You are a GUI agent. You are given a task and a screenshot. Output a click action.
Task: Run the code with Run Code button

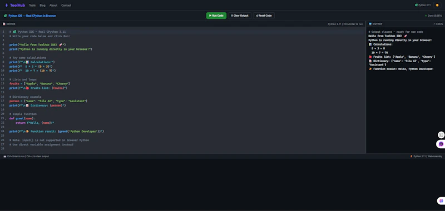(x=216, y=16)
